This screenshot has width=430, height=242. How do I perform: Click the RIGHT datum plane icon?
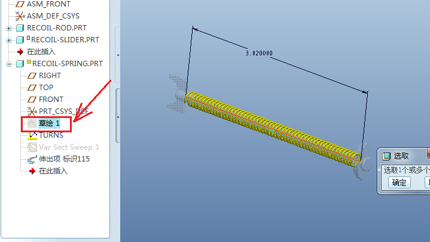(x=32, y=76)
